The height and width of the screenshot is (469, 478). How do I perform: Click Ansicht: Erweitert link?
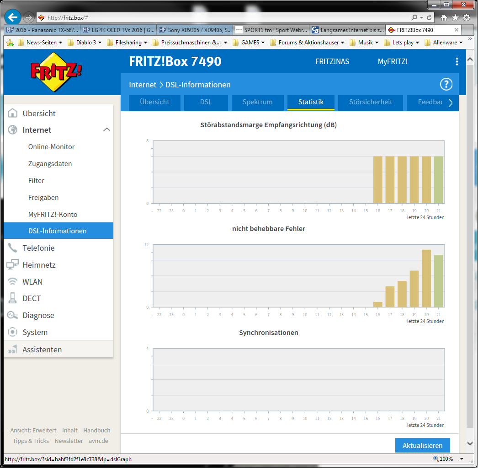[33, 431]
